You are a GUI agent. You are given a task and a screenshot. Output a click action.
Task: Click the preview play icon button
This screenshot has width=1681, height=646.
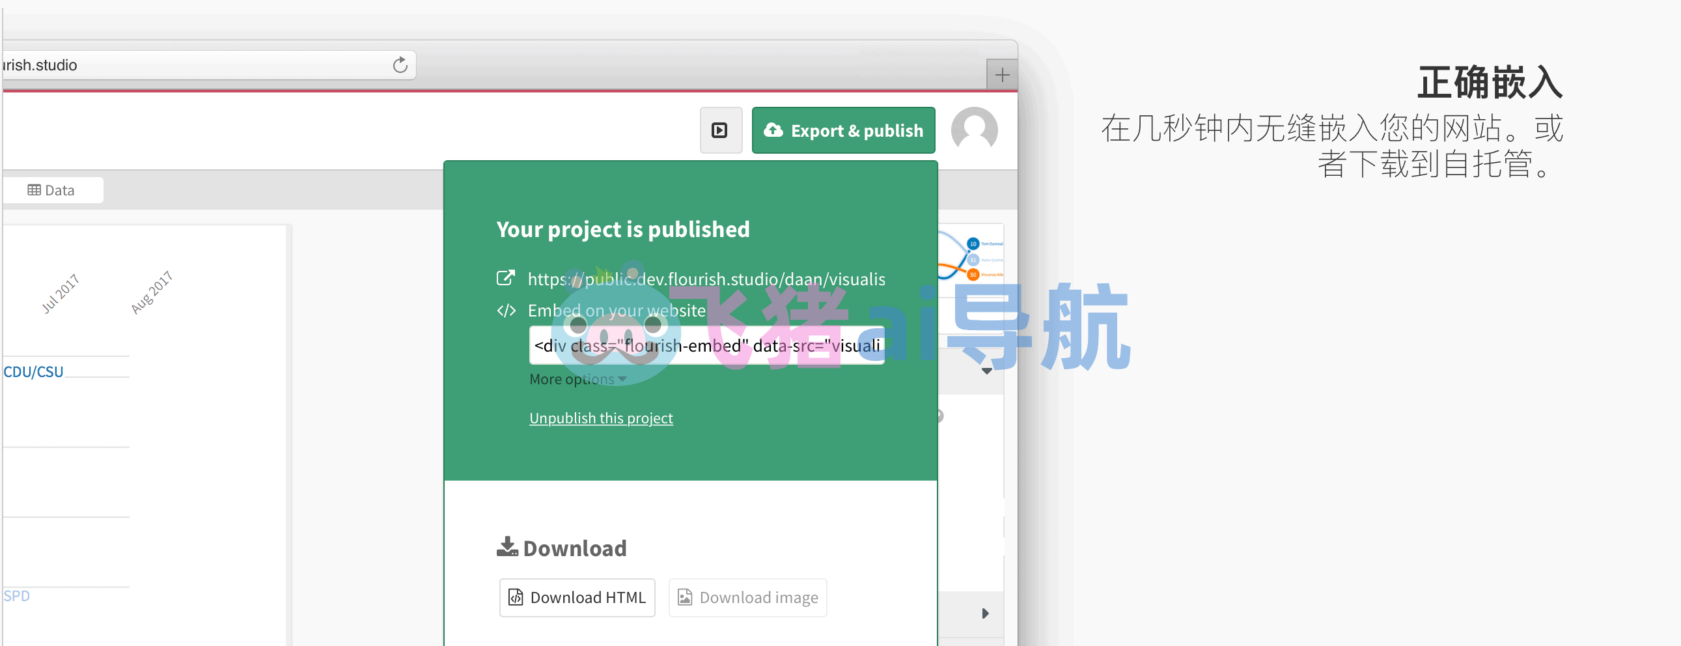(721, 130)
